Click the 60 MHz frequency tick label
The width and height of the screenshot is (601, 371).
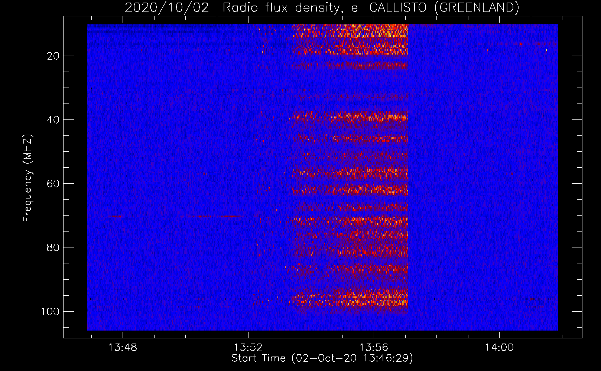(x=53, y=184)
